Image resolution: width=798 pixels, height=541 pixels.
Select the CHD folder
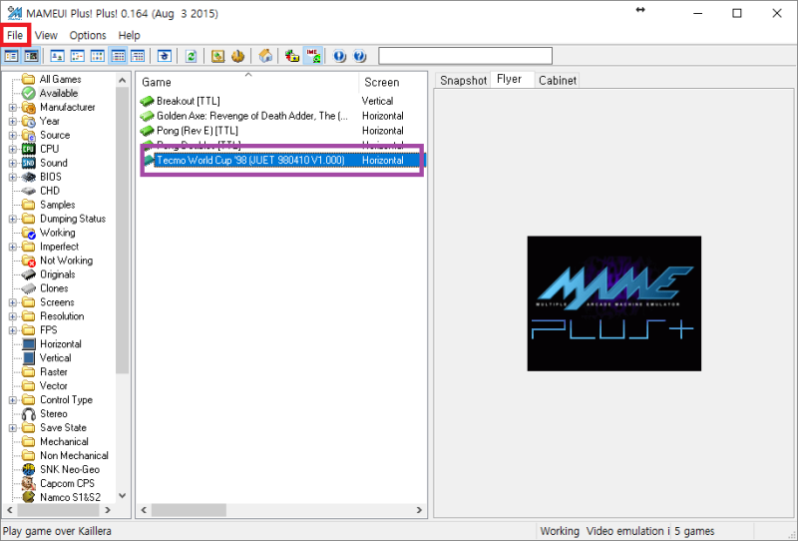tap(49, 191)
